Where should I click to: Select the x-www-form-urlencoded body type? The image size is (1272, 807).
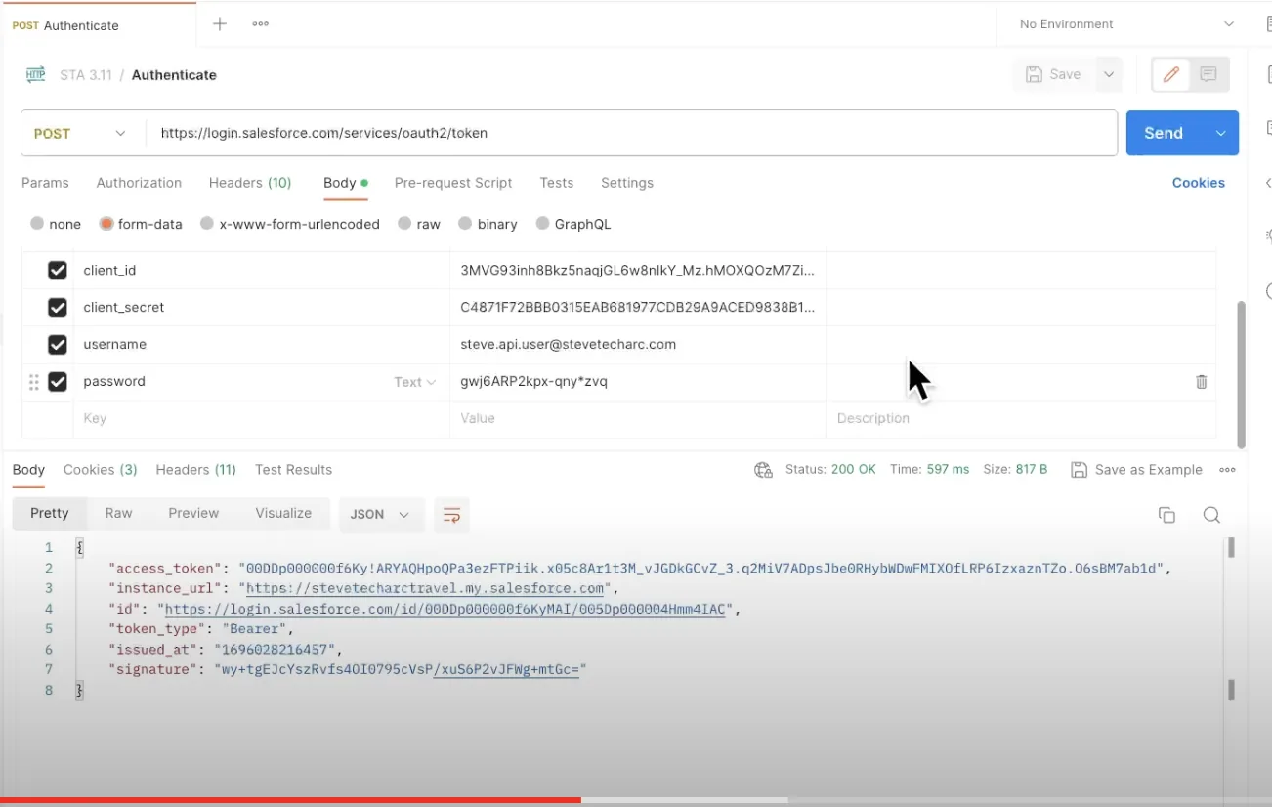click(x=290, y=224)
